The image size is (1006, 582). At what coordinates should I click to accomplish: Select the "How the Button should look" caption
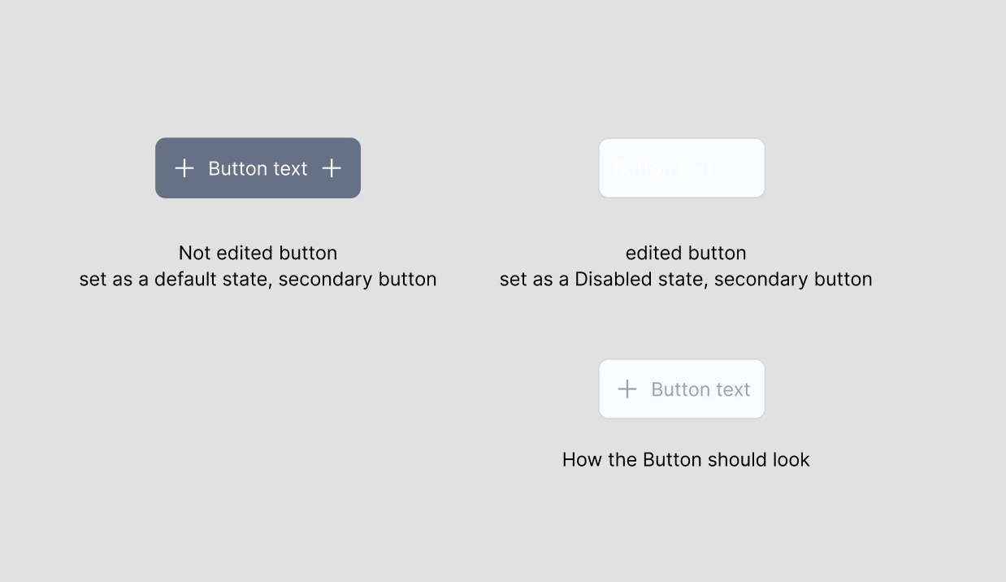pos(686,459)
